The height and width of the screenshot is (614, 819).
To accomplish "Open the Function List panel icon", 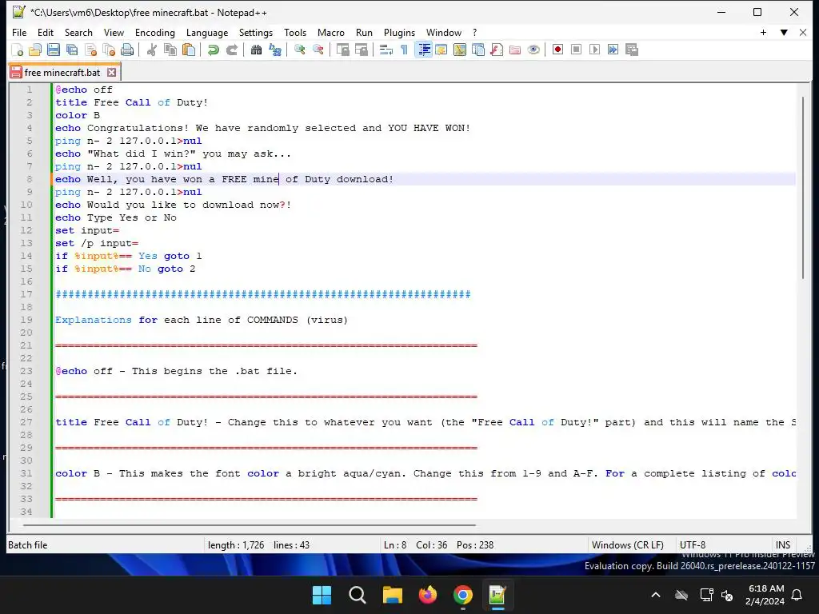I will [496, 50].
